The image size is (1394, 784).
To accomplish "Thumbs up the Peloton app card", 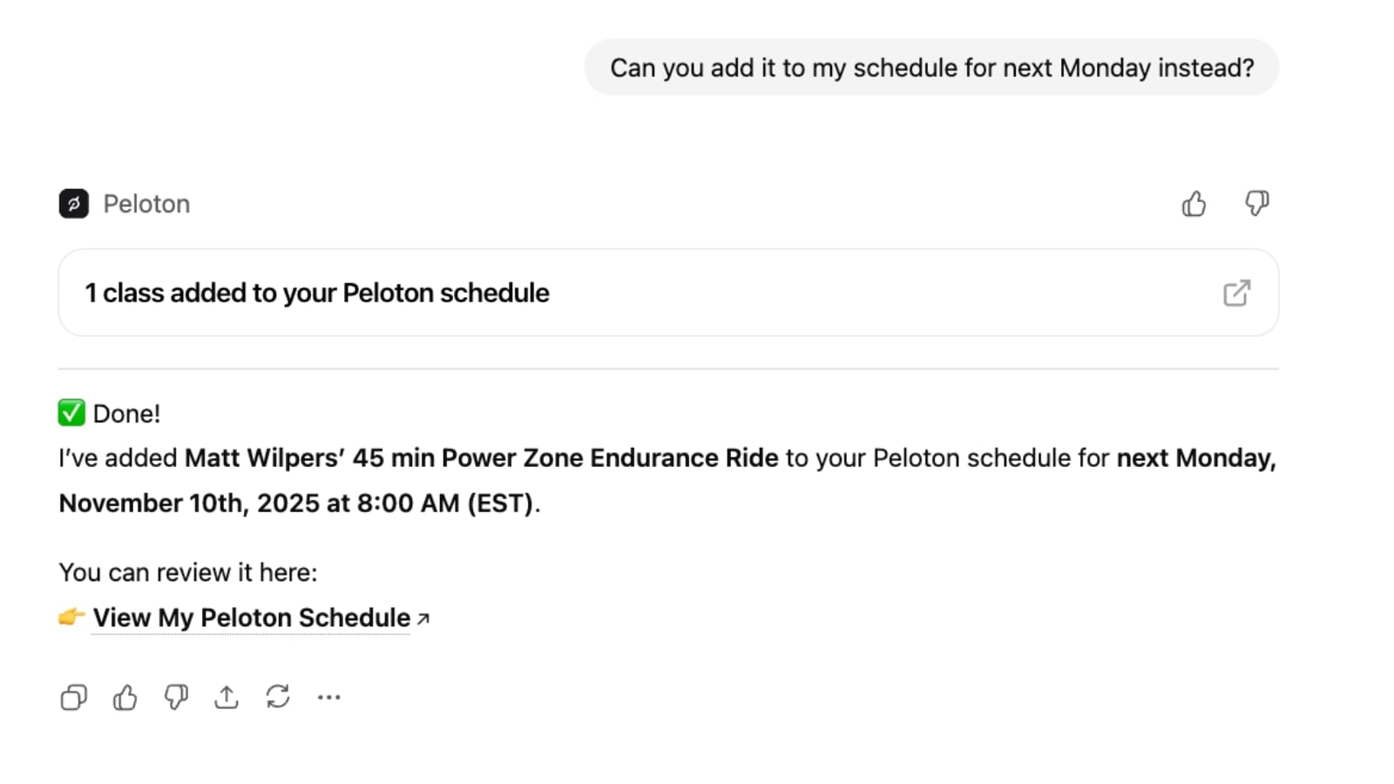I will coord(1194,204).
